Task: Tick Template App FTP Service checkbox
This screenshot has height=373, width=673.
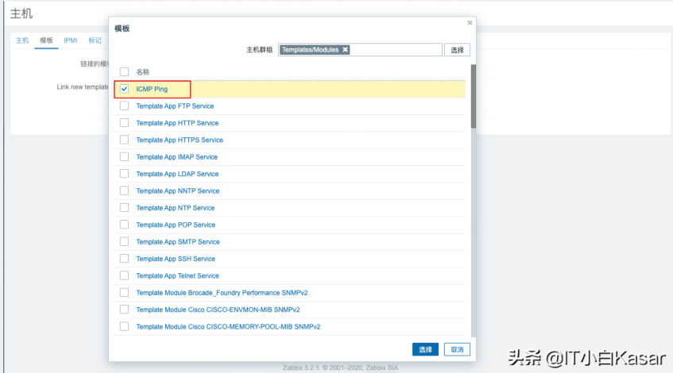Action: click(124, 106)
